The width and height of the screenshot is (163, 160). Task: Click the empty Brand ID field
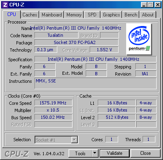(109, 35)
